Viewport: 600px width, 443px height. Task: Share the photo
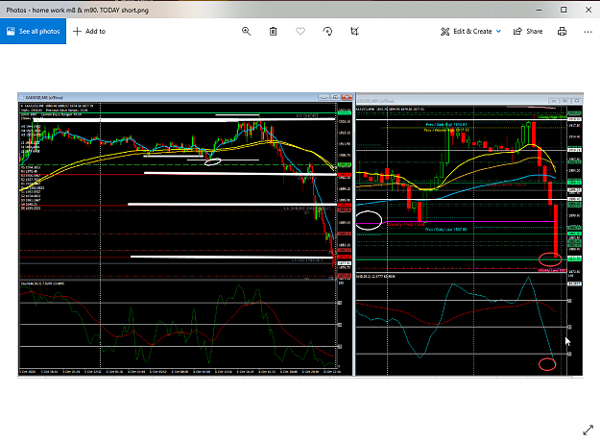pos(528,32)
